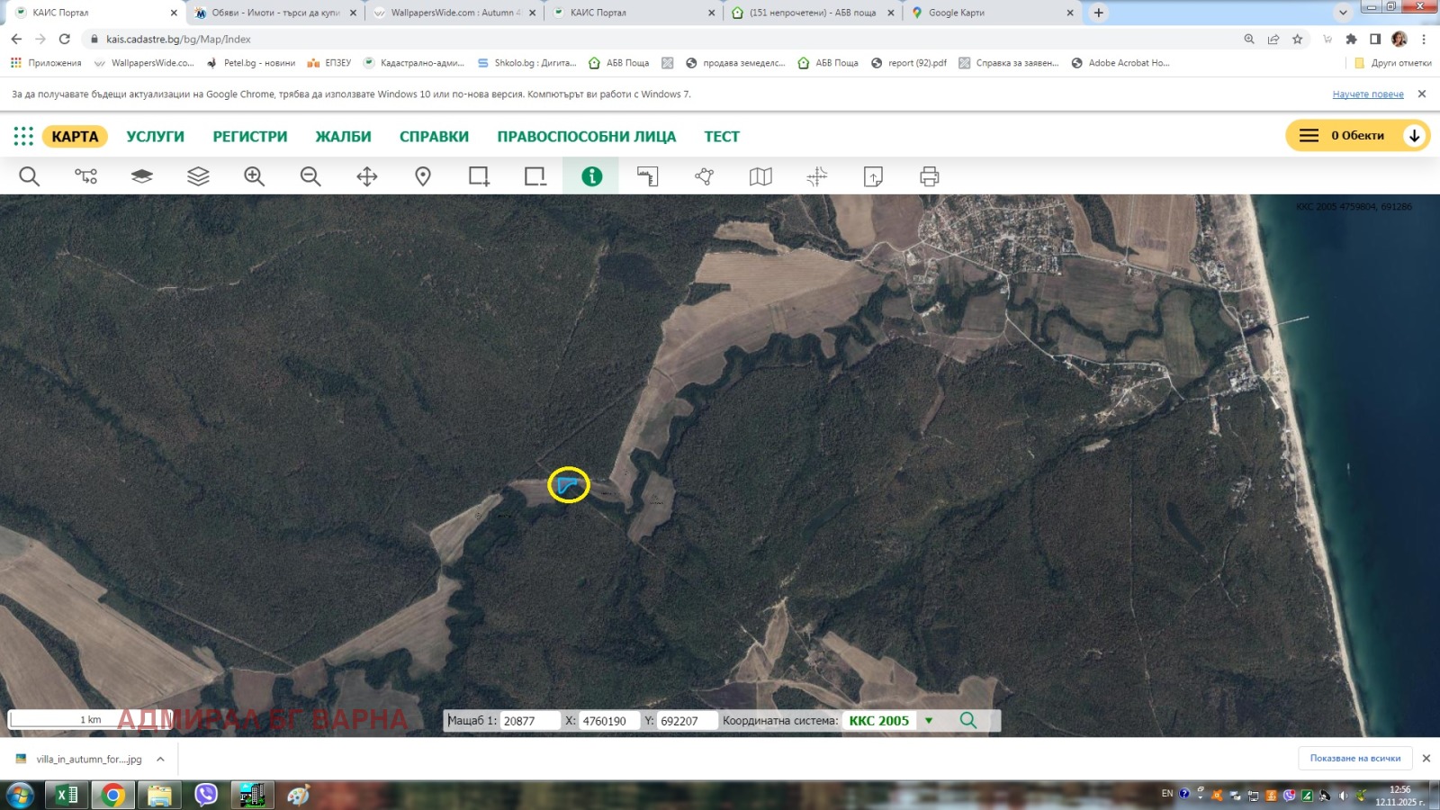Click the crosshair coordinates tool

click(x=817, y=176)
